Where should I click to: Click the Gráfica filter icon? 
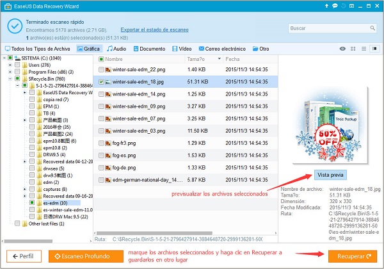(79, 49)
